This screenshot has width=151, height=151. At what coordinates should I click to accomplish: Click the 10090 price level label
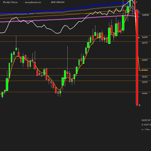145,15
